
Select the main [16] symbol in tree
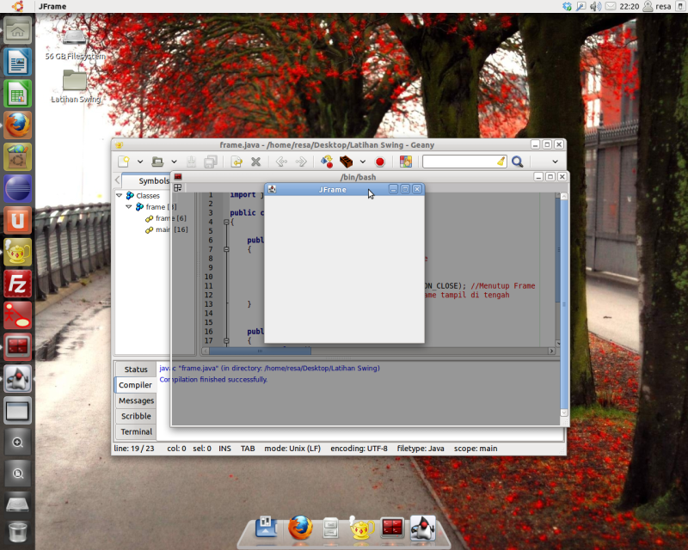pyautogui.click(x=167, y=229)
